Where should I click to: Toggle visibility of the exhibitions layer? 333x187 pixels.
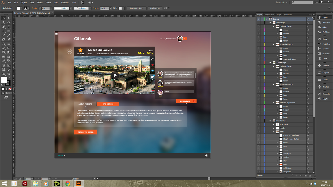point(259,168)
